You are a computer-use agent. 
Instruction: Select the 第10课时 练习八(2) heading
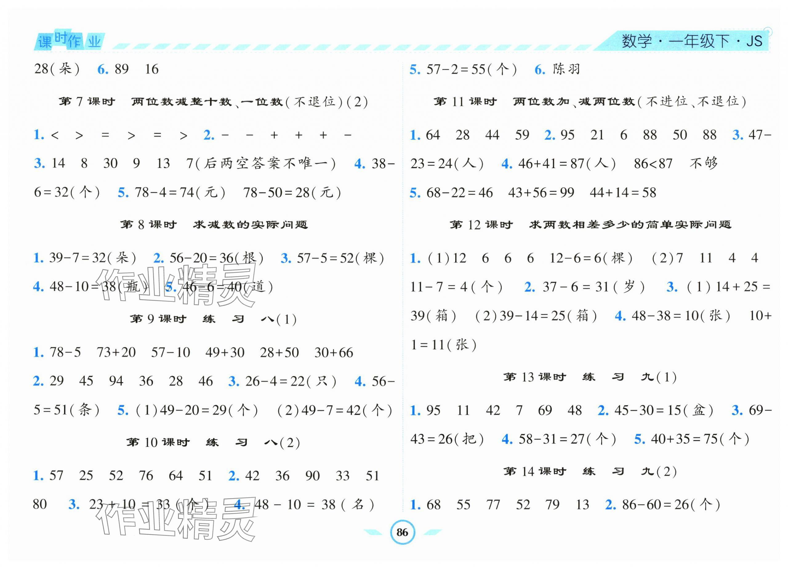click(x=213, y=442)
